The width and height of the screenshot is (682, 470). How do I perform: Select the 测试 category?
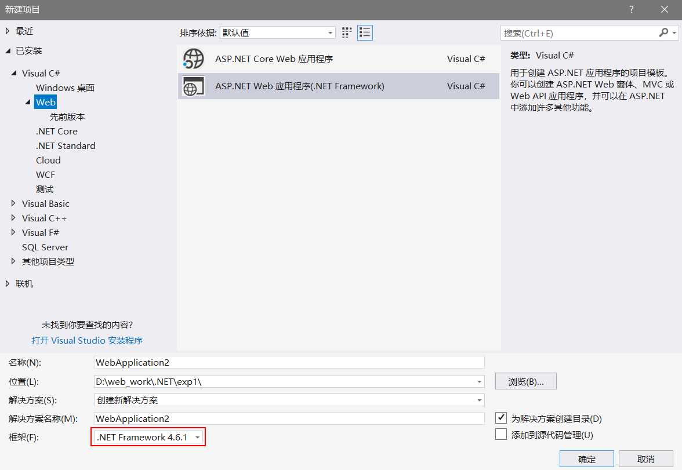[x=45, y=189]
